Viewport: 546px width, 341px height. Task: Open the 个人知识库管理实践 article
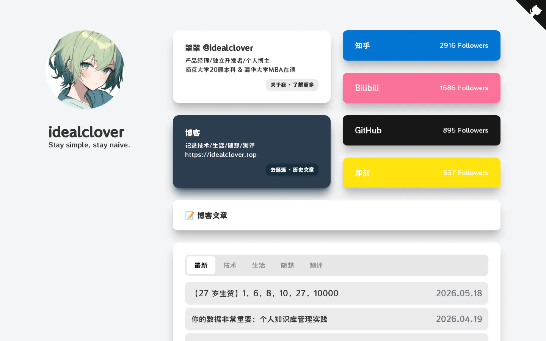[x=337, y=319]
